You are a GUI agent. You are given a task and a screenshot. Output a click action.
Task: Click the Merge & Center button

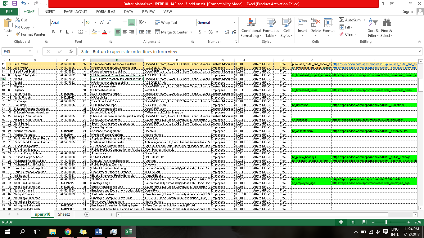click(172, 32)
